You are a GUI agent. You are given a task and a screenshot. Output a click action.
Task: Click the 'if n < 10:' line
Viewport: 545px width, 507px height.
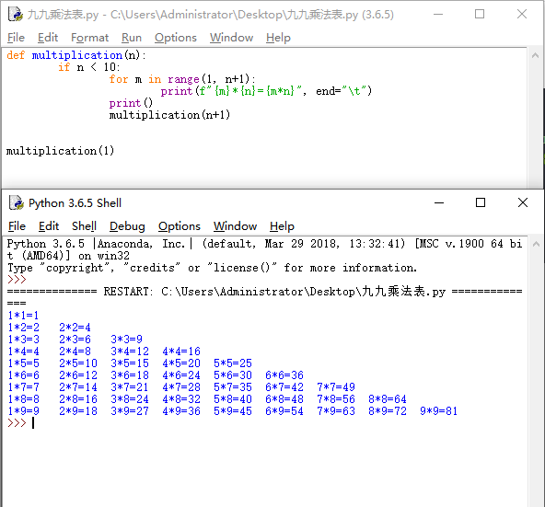[x=88, y=67]
